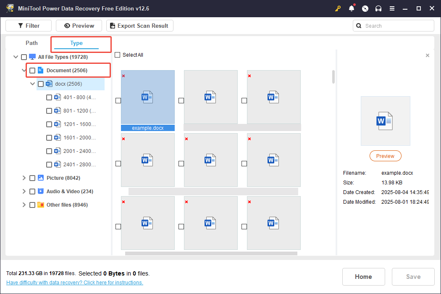Collapse the Document tree node
This screenshot has width=441, height=294.
tap(24, 70)
